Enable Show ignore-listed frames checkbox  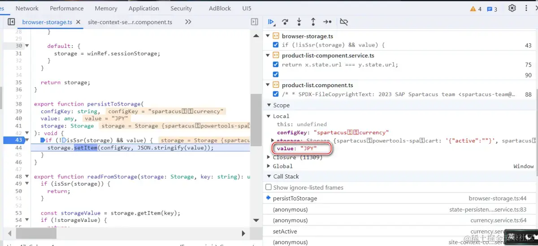click(269, 187)
